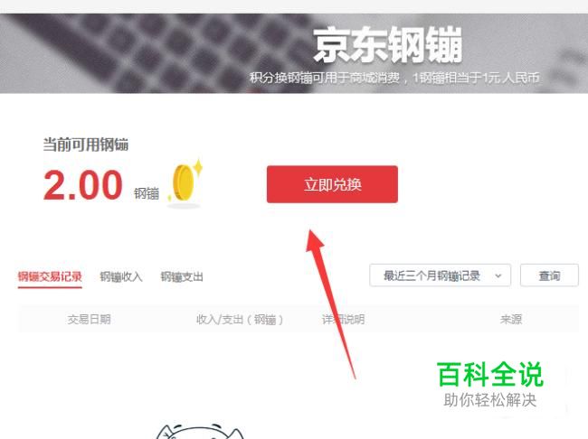Click the 详细说明 column header
Image resolution: width=588 pixels, height=439 pixels.
point(343,319)
